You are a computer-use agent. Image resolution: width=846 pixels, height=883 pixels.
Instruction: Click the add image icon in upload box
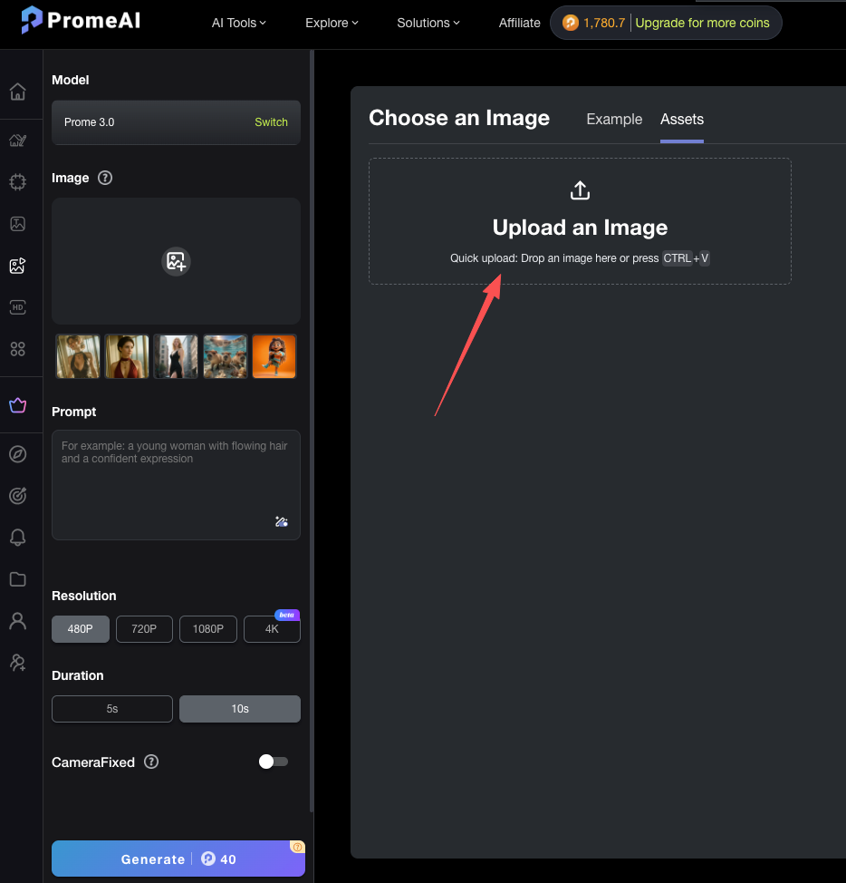point(176,261)
